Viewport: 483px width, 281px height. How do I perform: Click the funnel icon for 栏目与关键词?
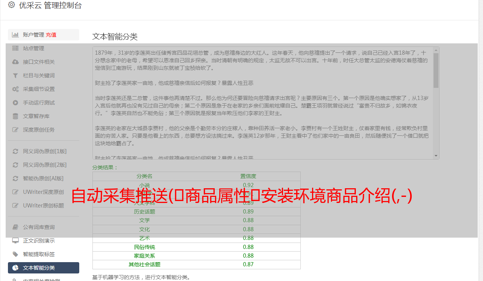(15, 75)
